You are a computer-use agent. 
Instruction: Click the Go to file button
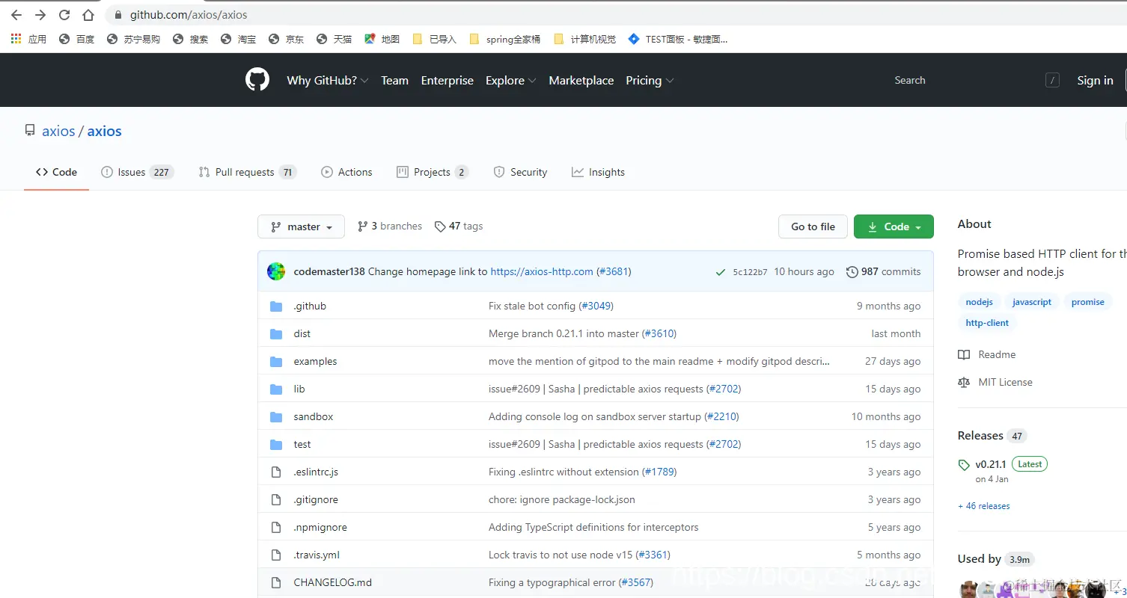[x=813, y=226]
